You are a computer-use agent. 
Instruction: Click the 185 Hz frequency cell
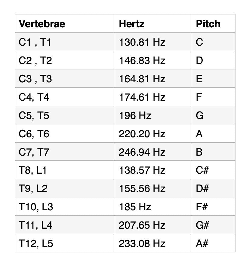(x=153, y=206)
